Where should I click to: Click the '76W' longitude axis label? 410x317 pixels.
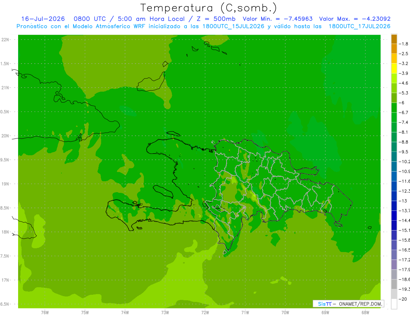click(x=45, y=313)
